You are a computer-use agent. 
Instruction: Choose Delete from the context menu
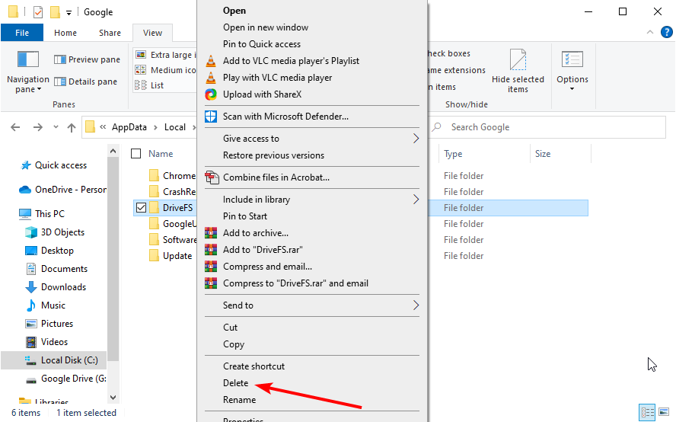(235, 383)
